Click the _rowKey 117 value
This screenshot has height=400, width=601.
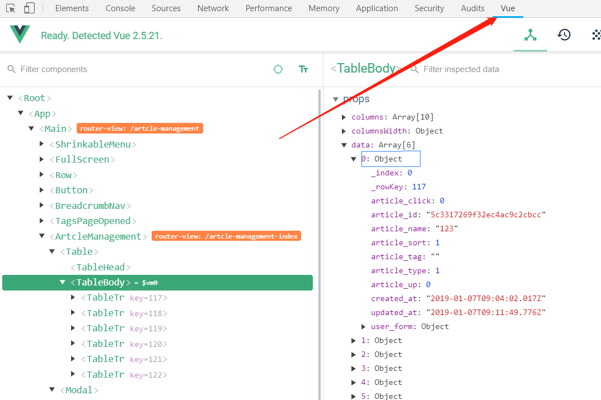pos(419,187)
